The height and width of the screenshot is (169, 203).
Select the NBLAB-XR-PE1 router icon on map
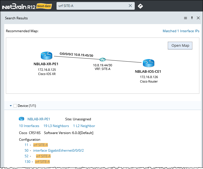(46, 56)
